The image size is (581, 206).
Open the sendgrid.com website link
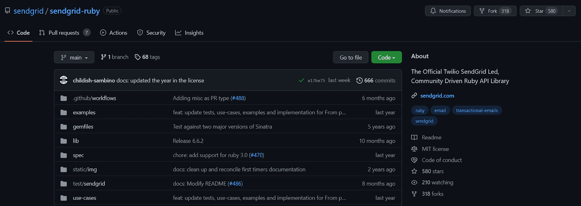point(437,96)
